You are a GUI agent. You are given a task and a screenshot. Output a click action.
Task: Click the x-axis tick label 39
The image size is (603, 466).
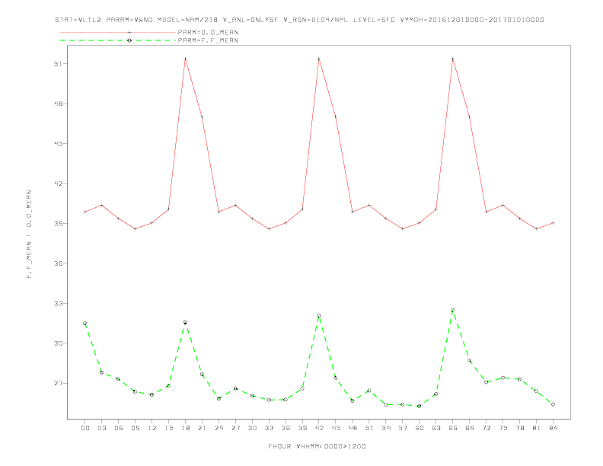[302, 428]
